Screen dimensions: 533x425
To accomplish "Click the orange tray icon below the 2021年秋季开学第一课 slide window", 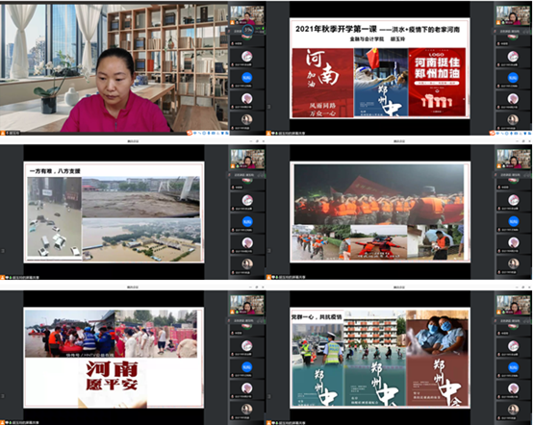I will (x=492, y=133).
